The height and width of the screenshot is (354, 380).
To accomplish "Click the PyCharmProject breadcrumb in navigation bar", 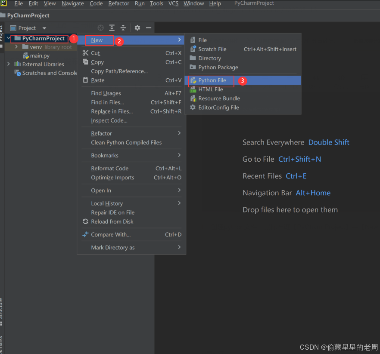I will 28,15.
